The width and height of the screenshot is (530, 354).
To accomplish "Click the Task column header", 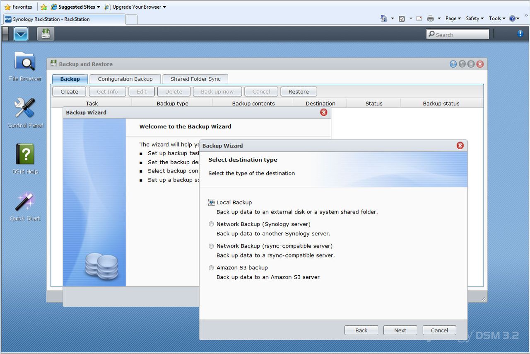I will pos(92,104).
